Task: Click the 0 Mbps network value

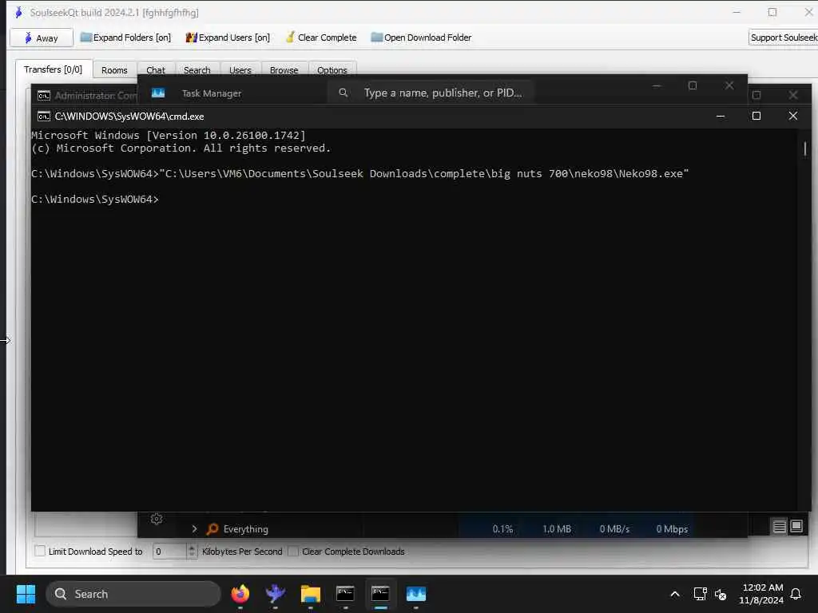Action: click(x=672, y=529)
